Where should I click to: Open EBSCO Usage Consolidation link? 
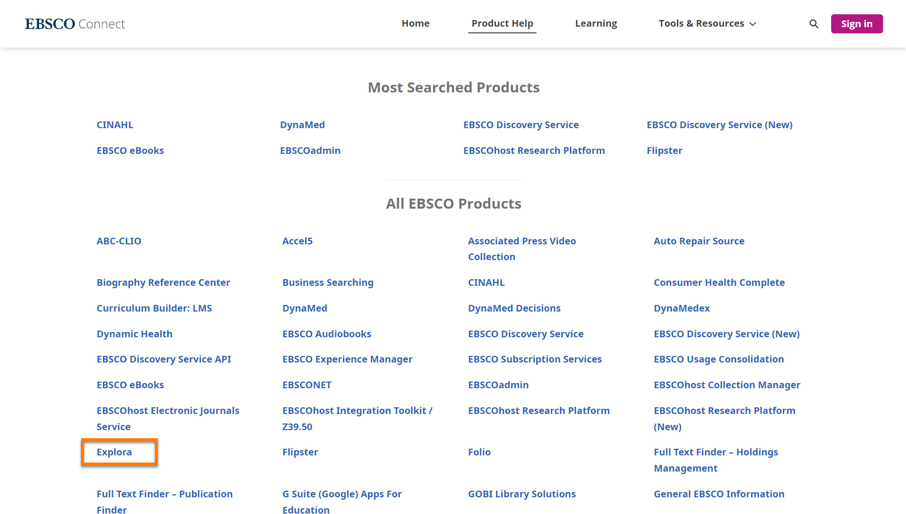(x=719, y=359)
